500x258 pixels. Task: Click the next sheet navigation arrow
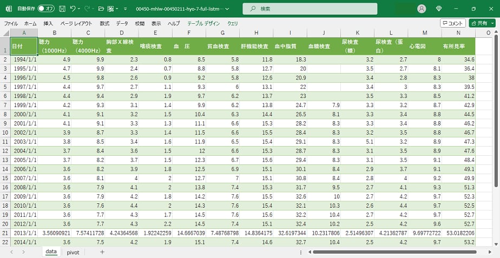(23, 252)
